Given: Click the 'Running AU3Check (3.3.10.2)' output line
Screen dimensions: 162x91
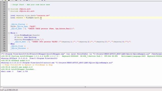Looking at the screenshot, I should [29, 58].
